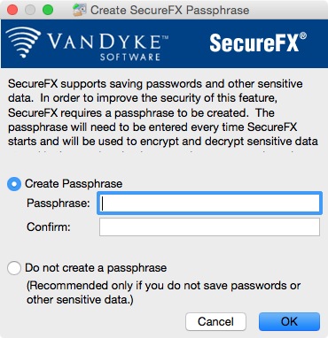Click the SecureFX description paragraph text
Image resolution: width=328 pixels, height=338 pixels.
(x=163, y=112)
